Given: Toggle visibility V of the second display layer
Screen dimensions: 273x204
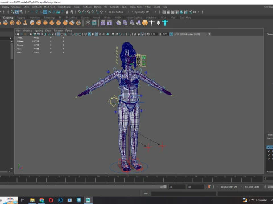Looking at the screenshot, I should tap(268, 155).
